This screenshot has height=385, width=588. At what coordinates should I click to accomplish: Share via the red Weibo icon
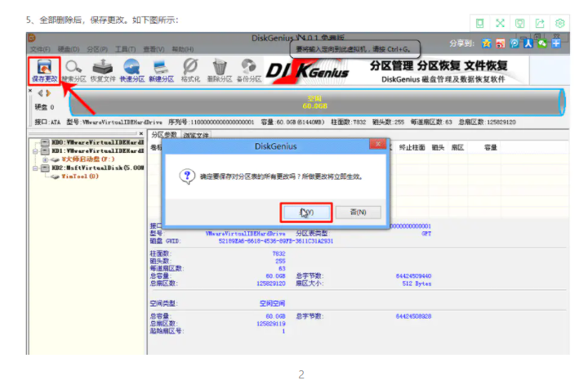click(501, 43)
